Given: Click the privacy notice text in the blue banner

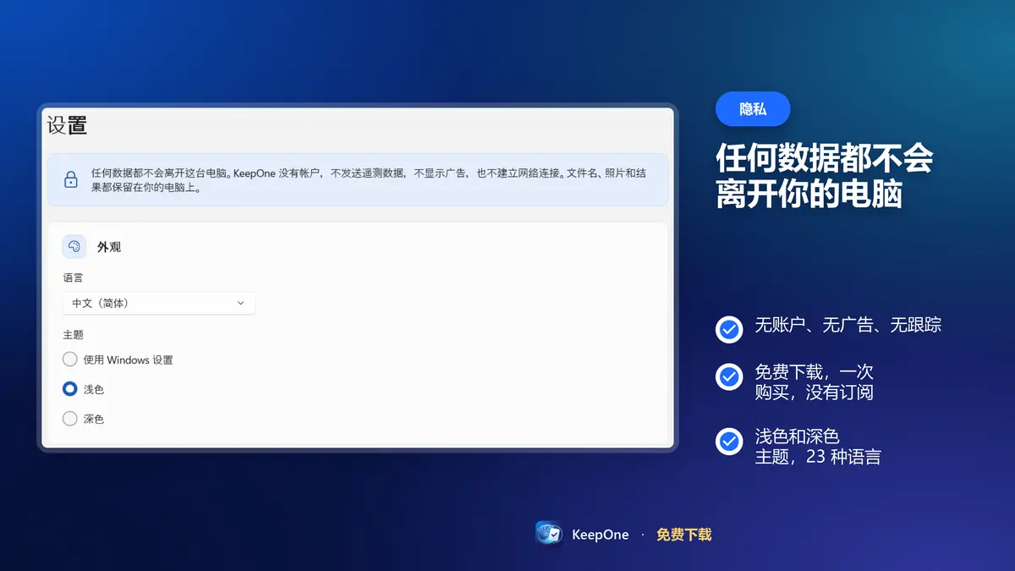Looking at the screenshot, I should click(x=370, y=180).
